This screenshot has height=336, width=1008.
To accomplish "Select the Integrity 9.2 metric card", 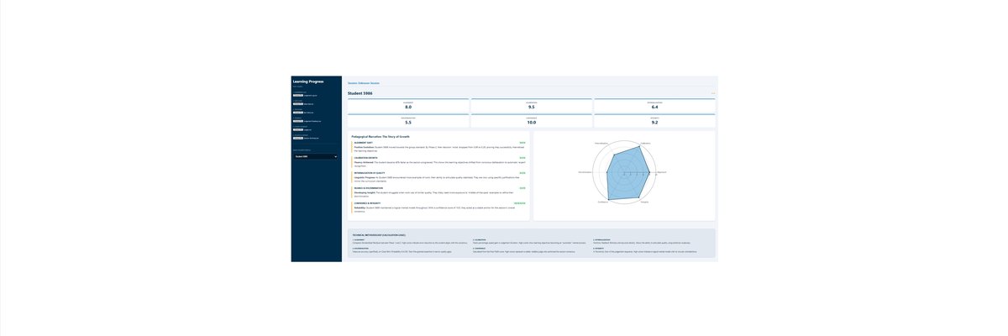I will click(654, 121).
